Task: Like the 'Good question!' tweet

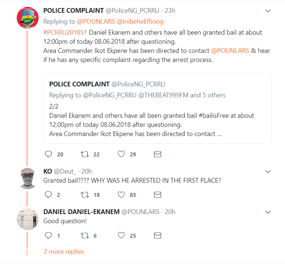Action: click(121, 236)
